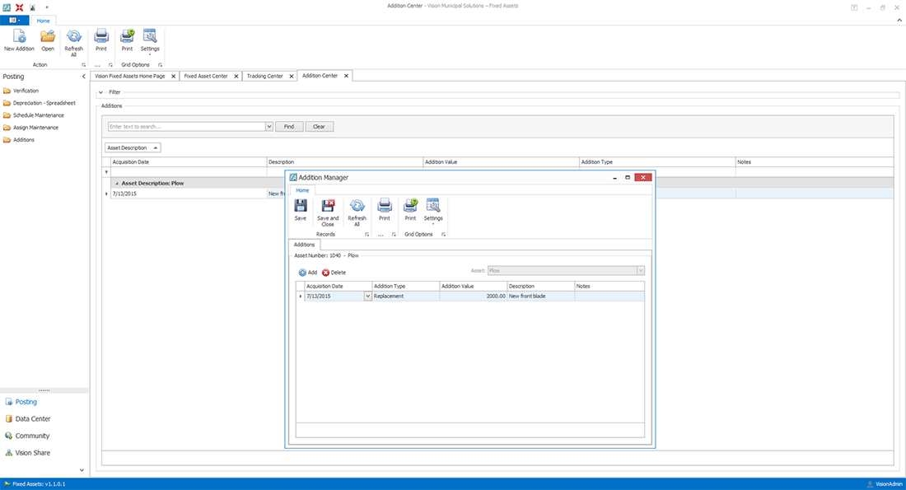Click the Enter text to search field
The image size is (906, 490).
(x=187, y=127)
